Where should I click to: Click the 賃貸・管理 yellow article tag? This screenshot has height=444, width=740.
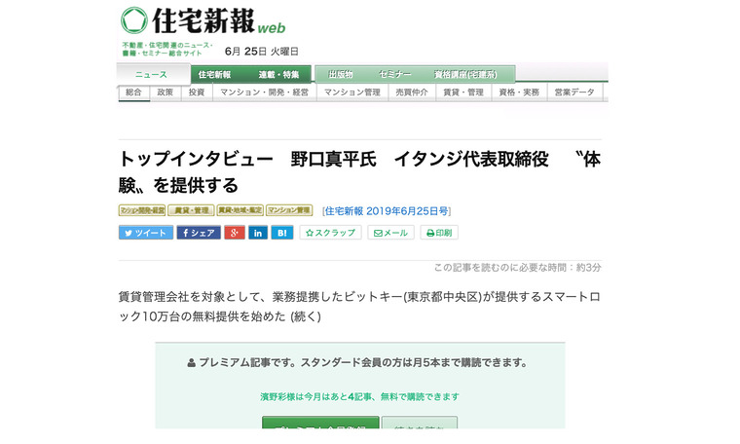(190, 210)
